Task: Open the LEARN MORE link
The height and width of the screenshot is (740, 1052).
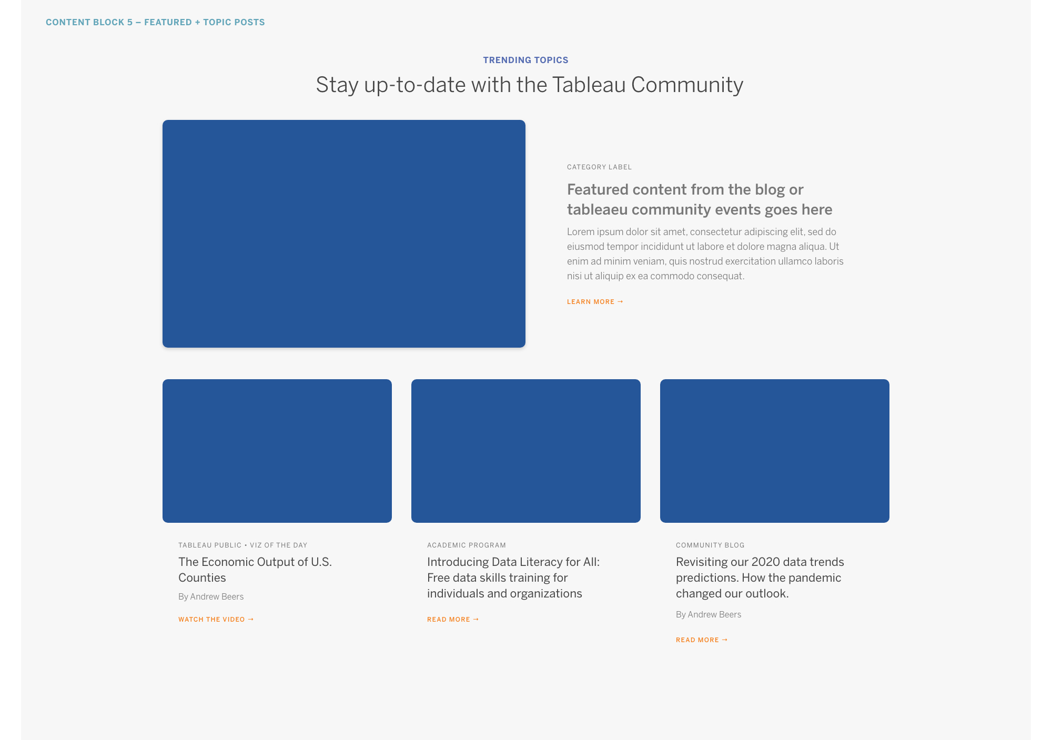Action: (x=591, y=301)
